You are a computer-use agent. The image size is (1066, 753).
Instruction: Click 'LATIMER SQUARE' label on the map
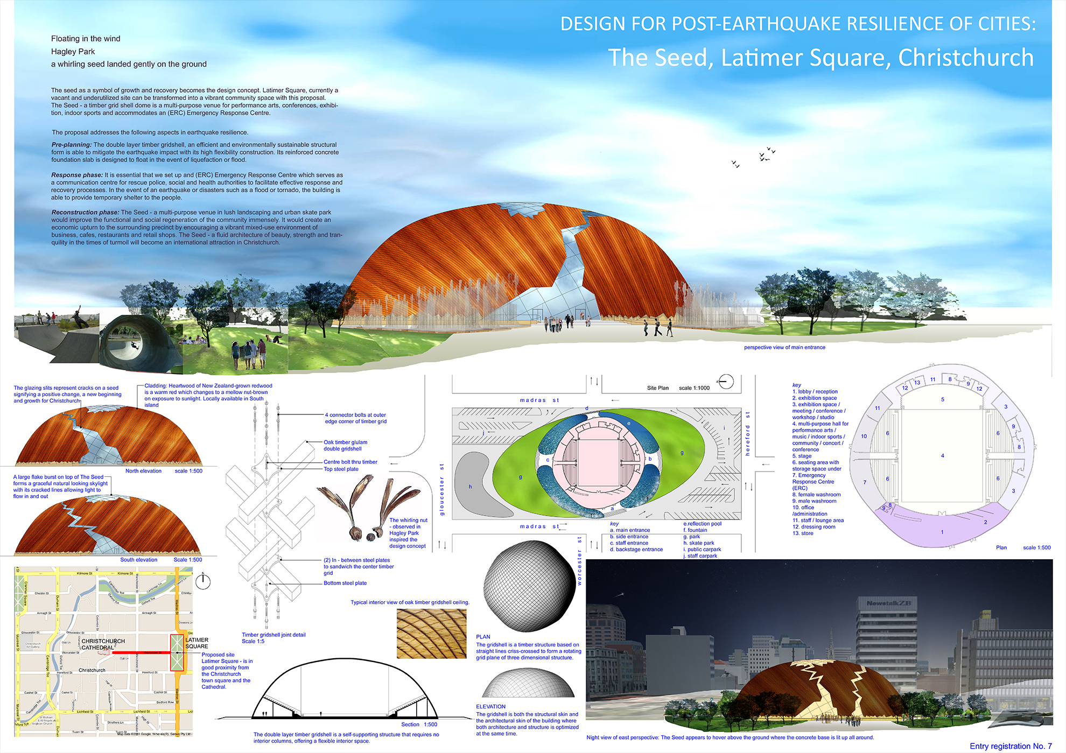[x=197, y=643]
